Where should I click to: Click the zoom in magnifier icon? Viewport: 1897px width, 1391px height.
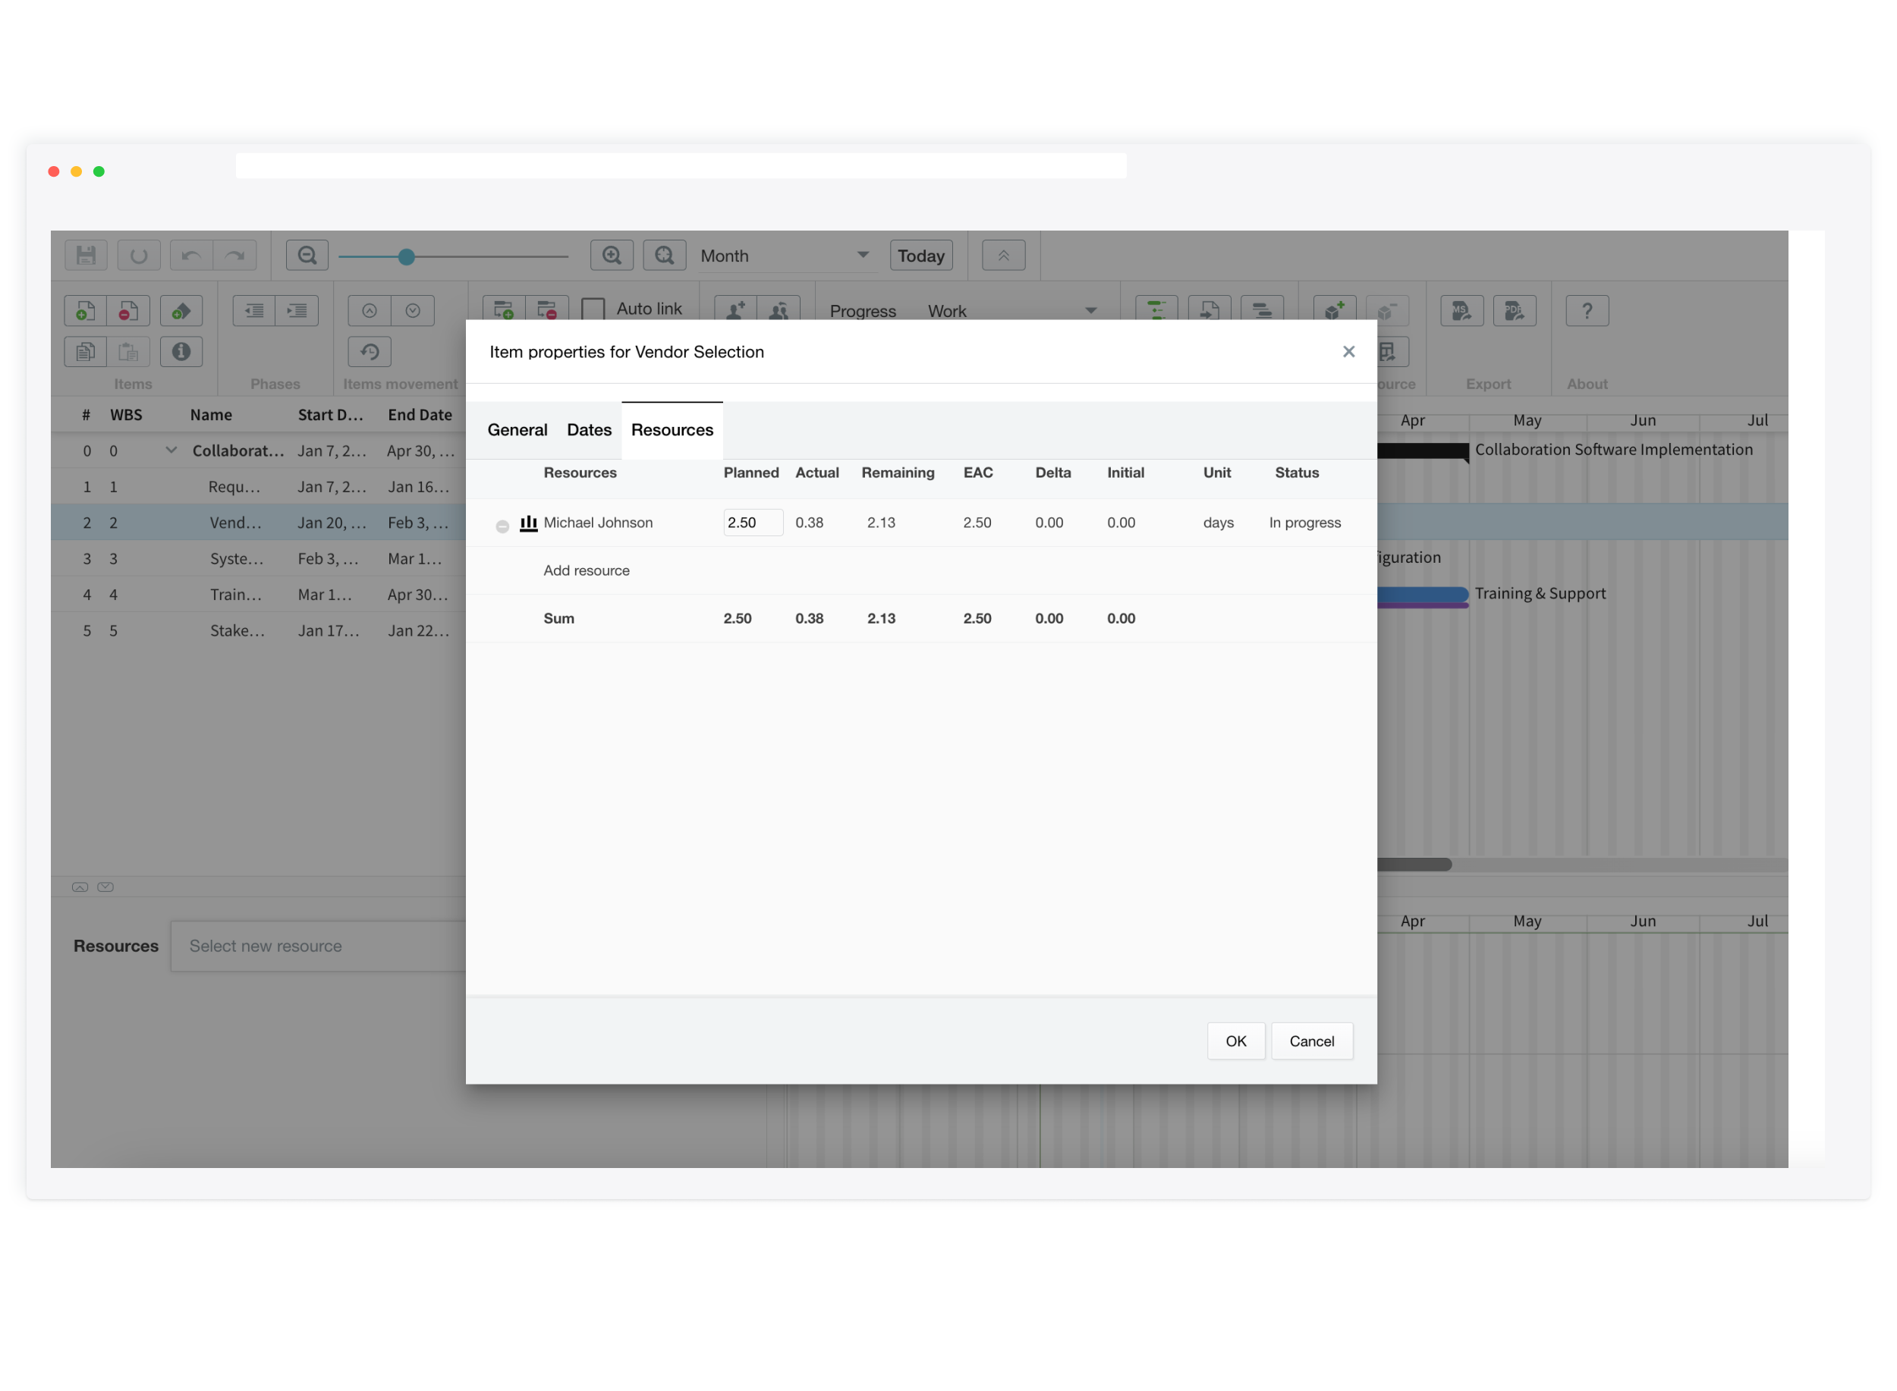click(612, 256)
